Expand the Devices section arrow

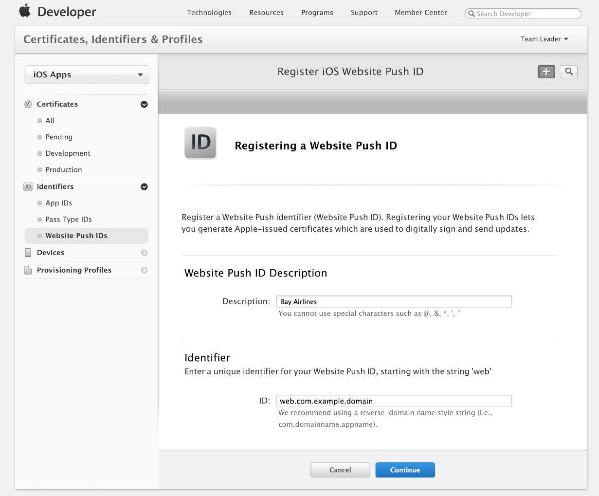coord(144,253)
